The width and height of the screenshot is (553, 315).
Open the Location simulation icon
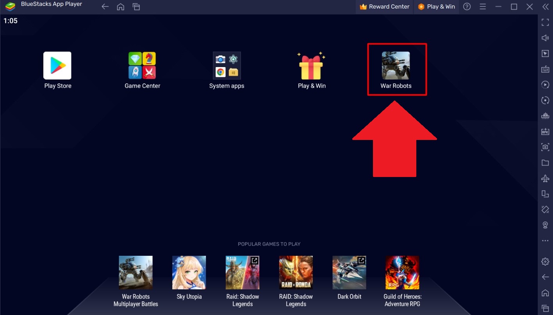[545, 225]
